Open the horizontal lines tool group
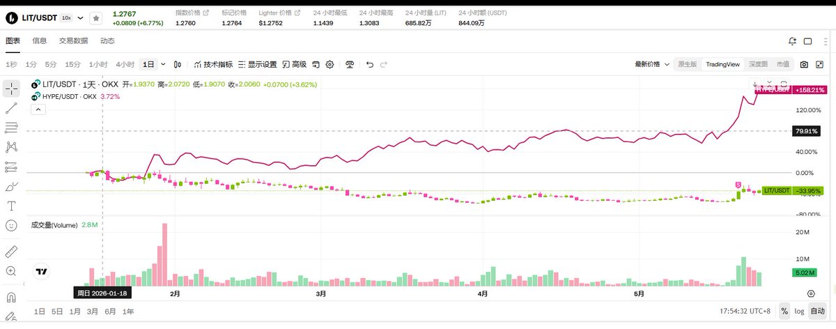 pyautogui.click(x=11, y=128)
